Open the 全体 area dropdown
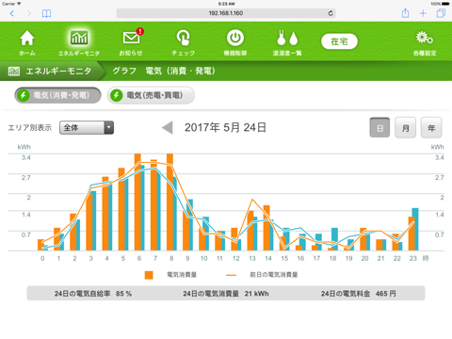Screen dimensions: 452x339 87,127
